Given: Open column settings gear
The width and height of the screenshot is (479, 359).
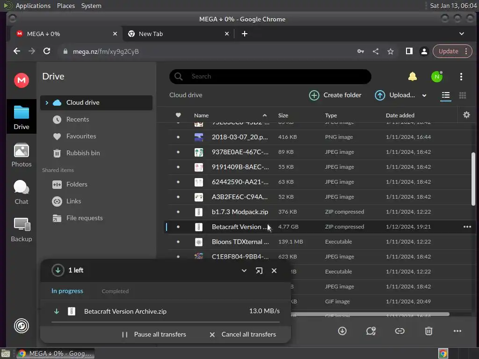Looking at the screenshot, I should (466, 115).
